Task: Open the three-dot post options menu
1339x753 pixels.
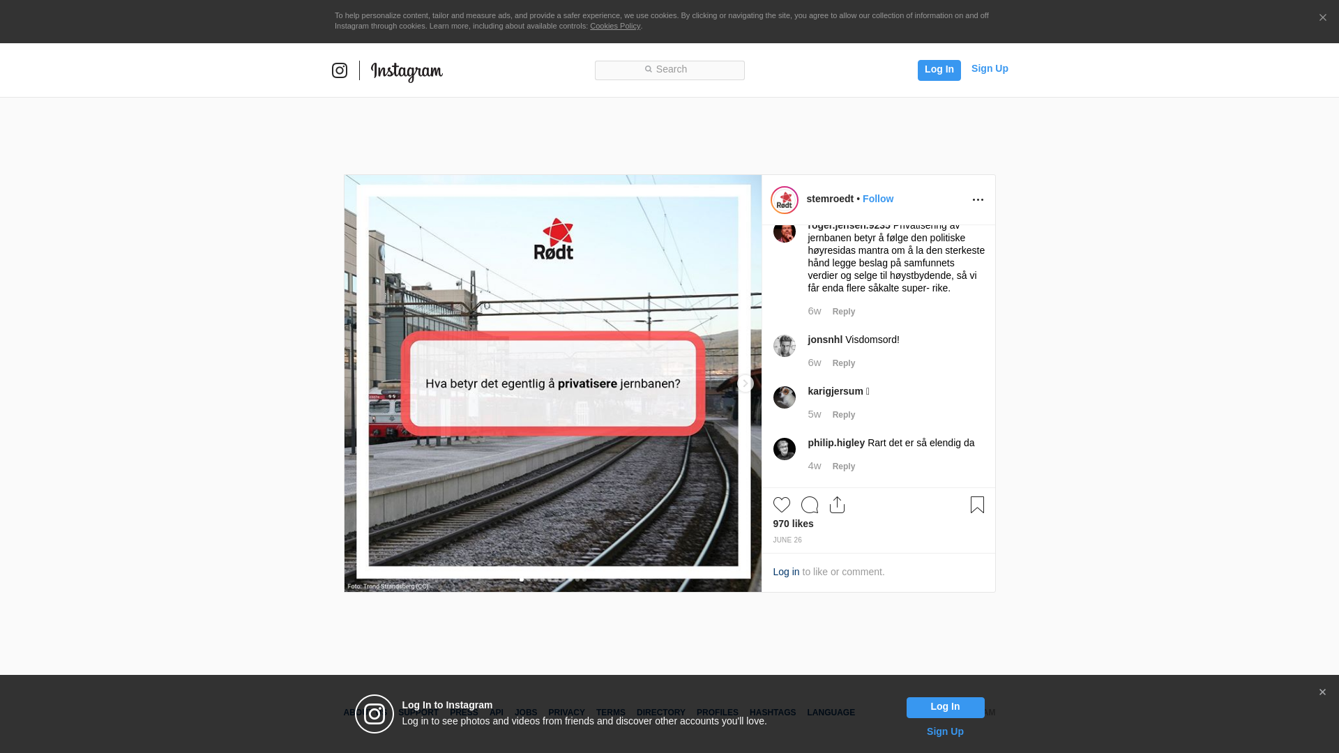Action: (978, 200)
